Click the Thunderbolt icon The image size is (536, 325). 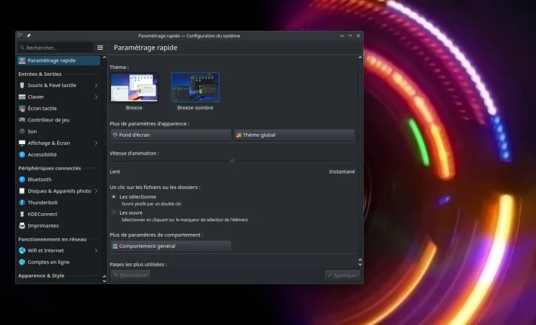[22, 202]
